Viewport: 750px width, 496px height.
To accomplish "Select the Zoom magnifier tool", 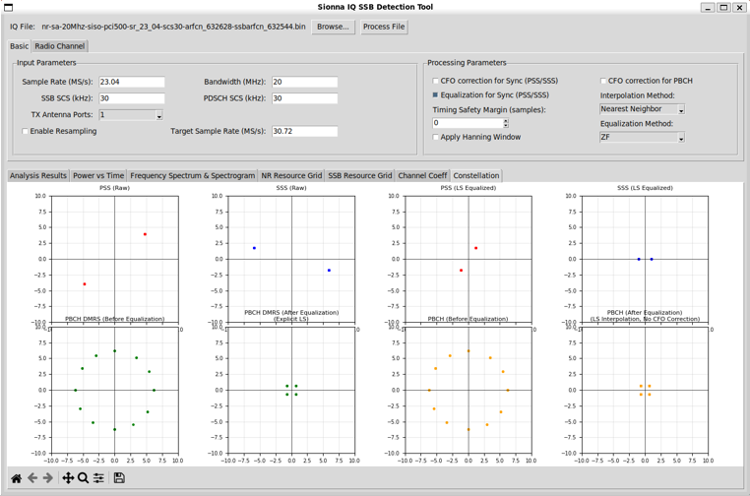I will tap(84, 478).
